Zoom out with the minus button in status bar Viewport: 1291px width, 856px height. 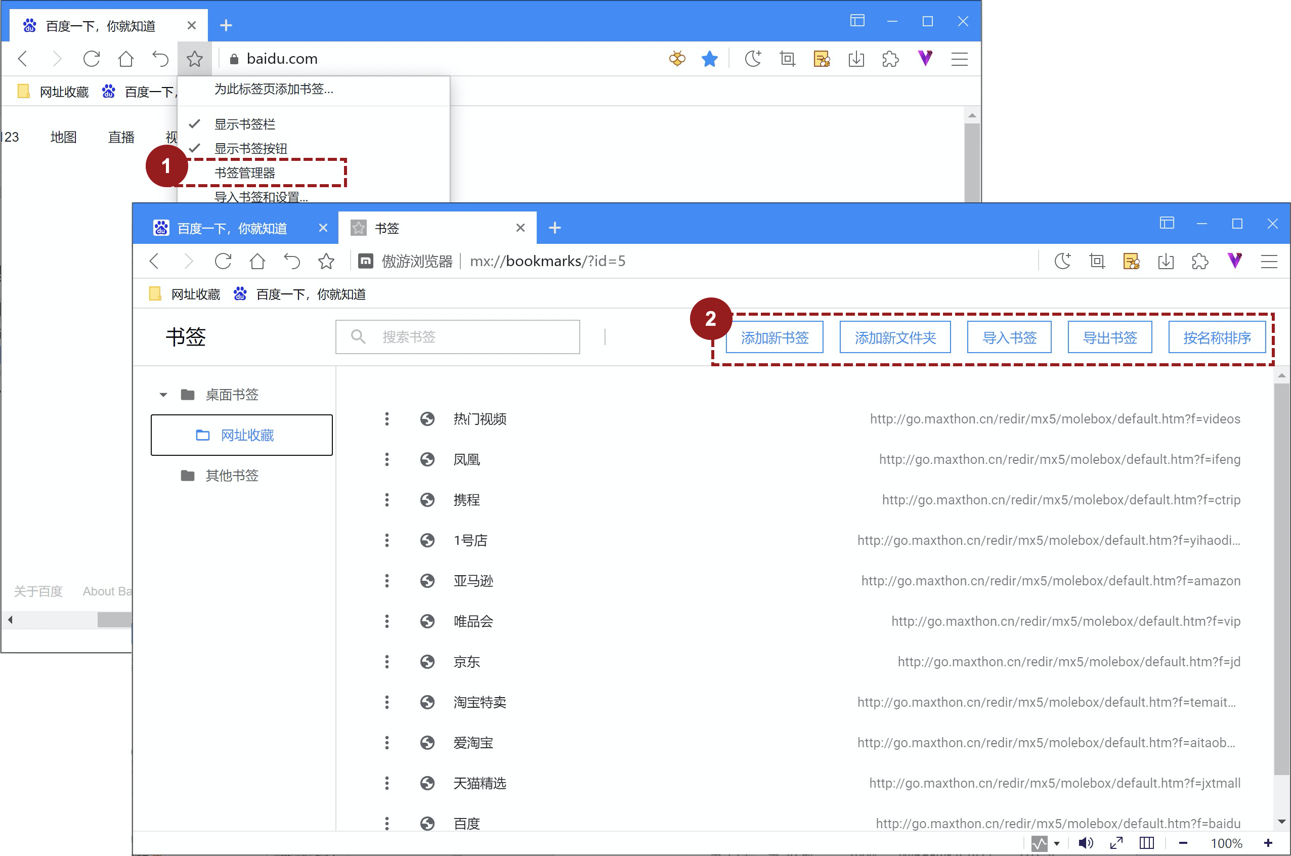(1183, 843)
